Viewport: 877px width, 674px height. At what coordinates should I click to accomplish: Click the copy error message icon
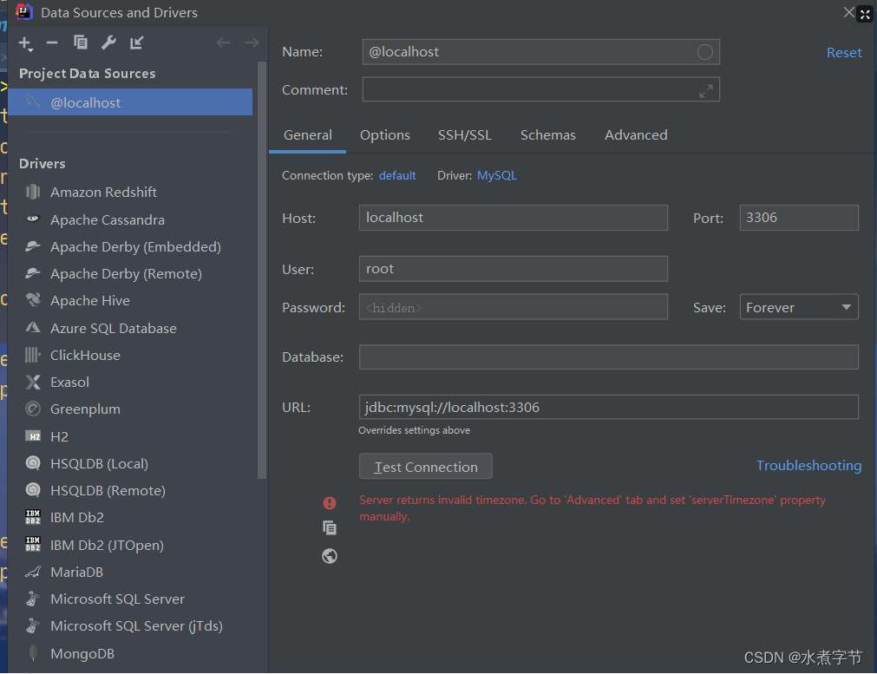(330, 527)
